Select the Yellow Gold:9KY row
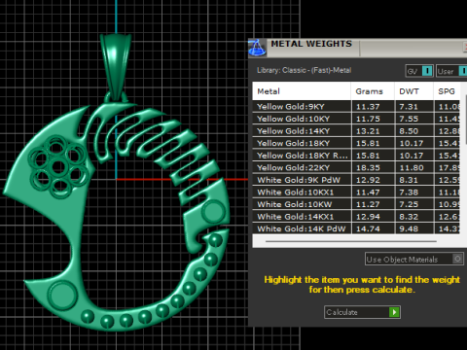The height and width of the screenshot is (350, 467). coord(356,107)
